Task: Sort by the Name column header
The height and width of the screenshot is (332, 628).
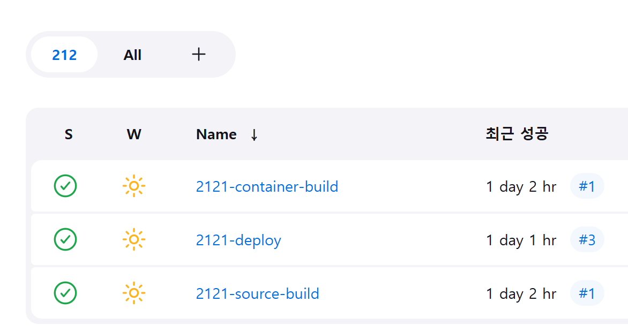Action: (216, 134)
